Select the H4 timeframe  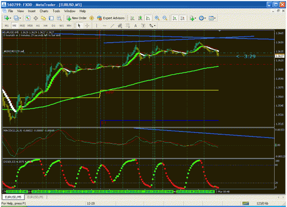(x=45, y=26)
